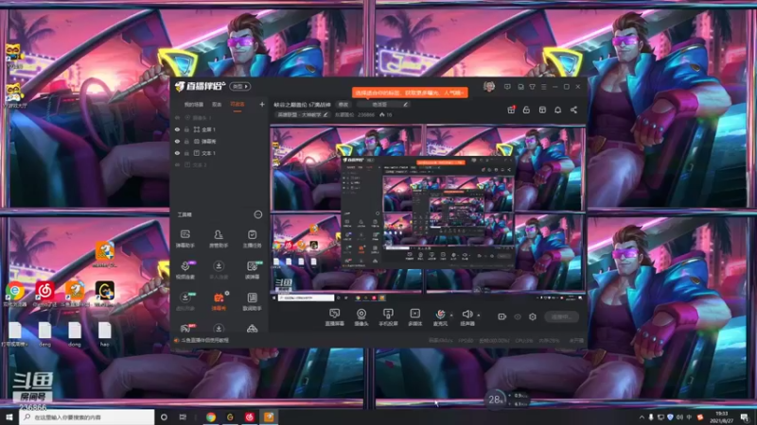Open the notification center in the taskbar corner

click(x=747, y=417)
